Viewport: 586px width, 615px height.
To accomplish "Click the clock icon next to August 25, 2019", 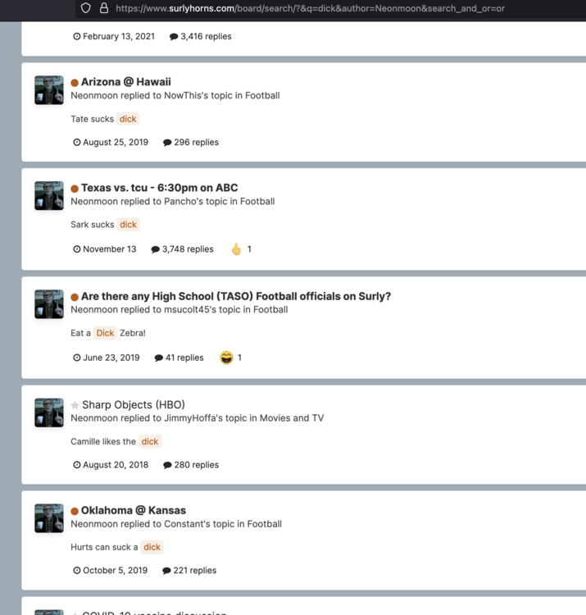I will tap(77, 143).
